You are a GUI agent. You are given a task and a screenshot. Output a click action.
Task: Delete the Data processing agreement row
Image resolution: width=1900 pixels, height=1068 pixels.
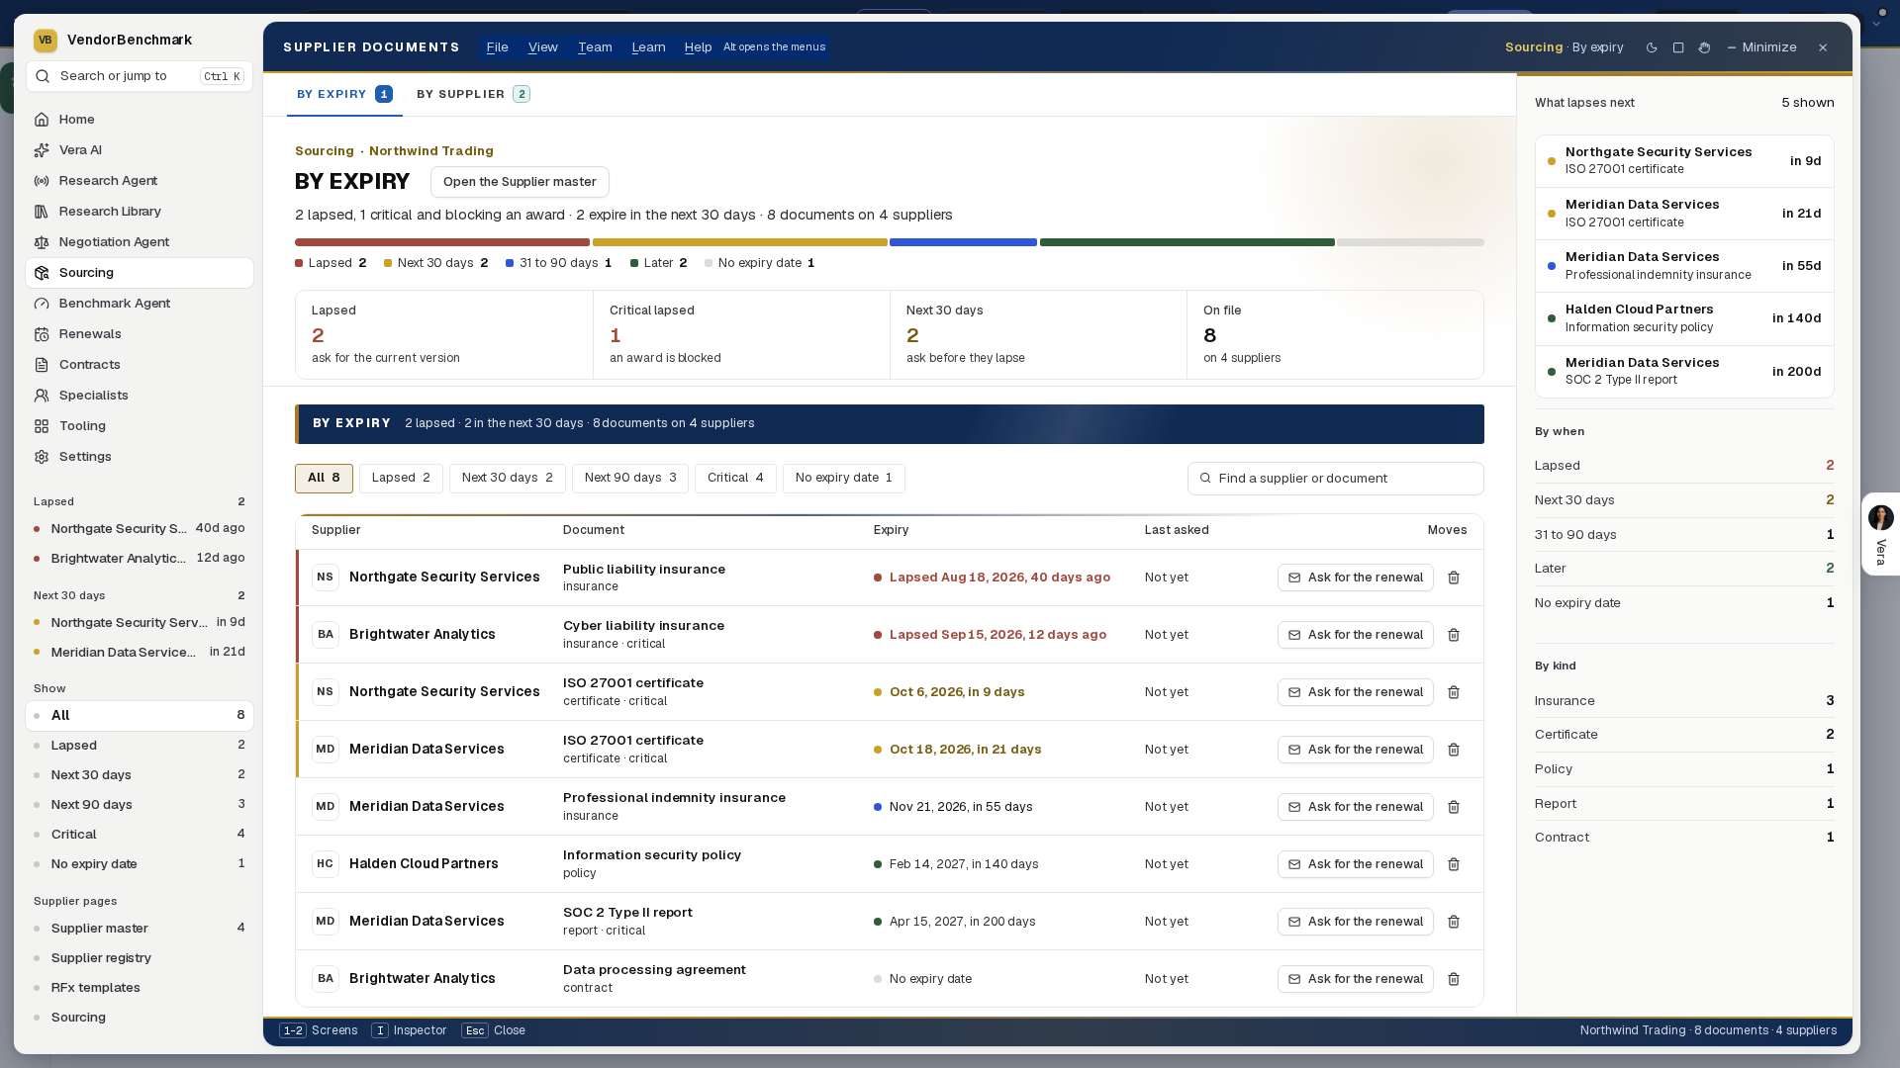[x=1454, y=979]
